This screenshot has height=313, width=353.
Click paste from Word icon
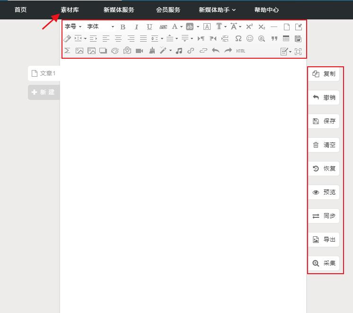298,38
